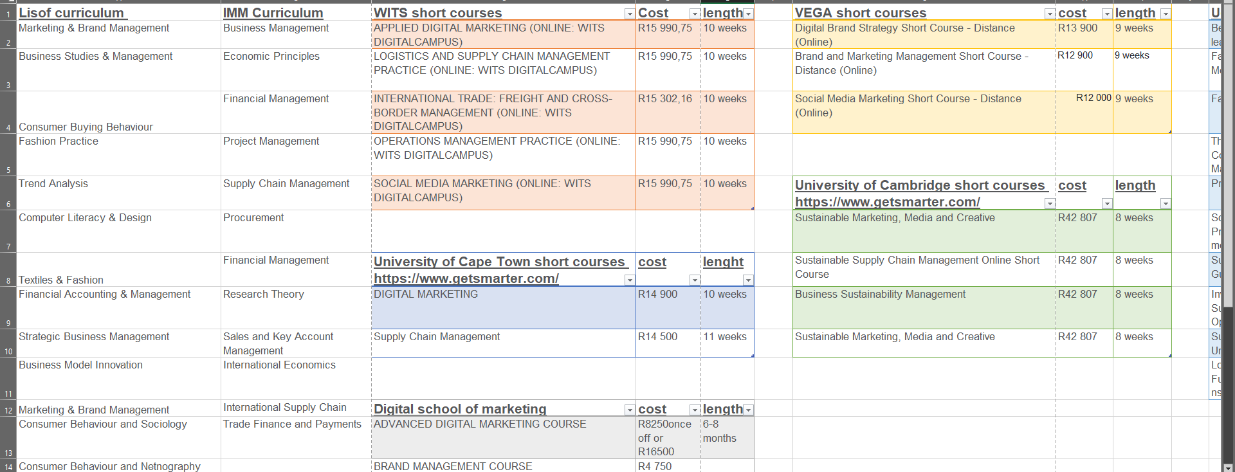Select the R12 900 cost cell
Screen dimensions: 1235x472
pos(1084,70)
